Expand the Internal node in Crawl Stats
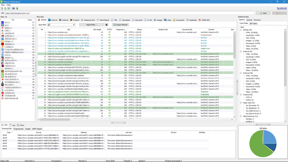 tap(241, 51)
